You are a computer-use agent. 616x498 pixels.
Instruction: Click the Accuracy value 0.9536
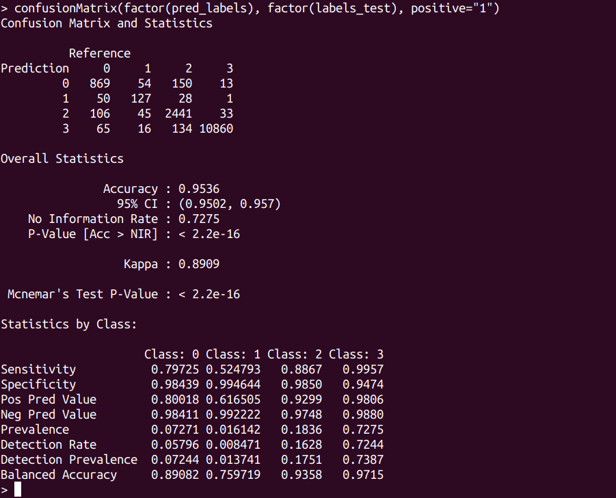tap(198, 189)
